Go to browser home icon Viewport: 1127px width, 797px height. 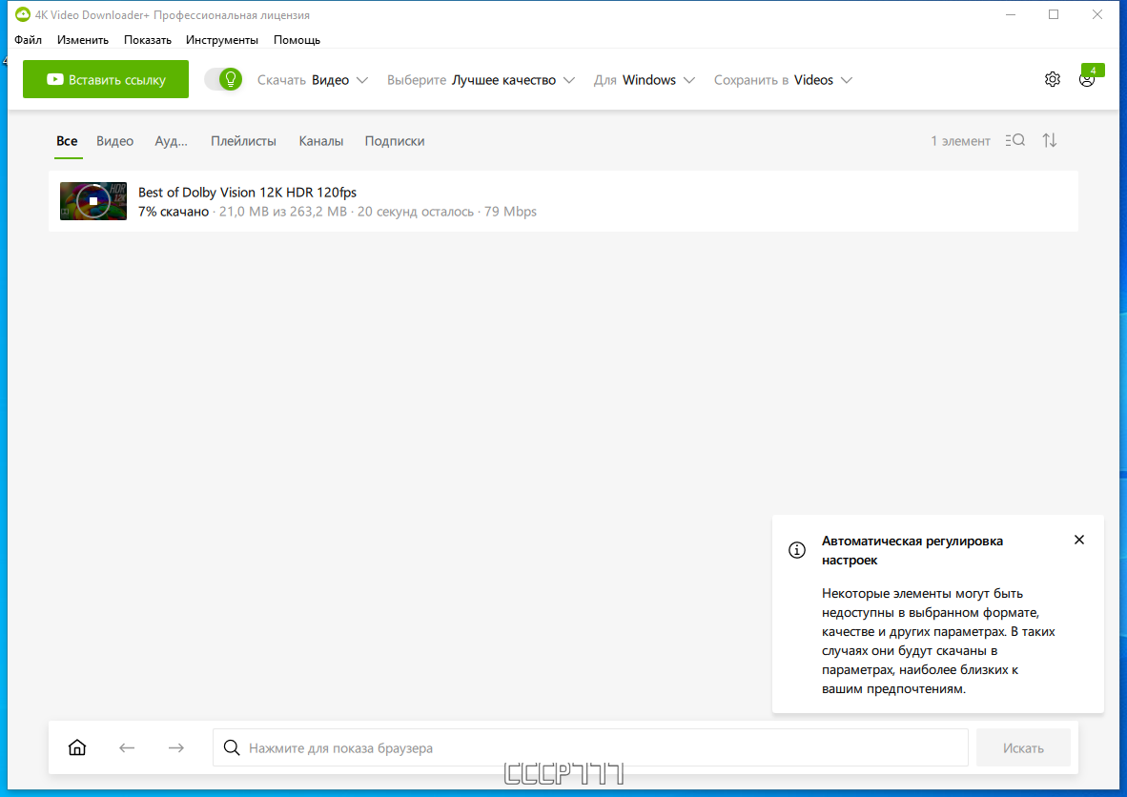tap(77, 747)
